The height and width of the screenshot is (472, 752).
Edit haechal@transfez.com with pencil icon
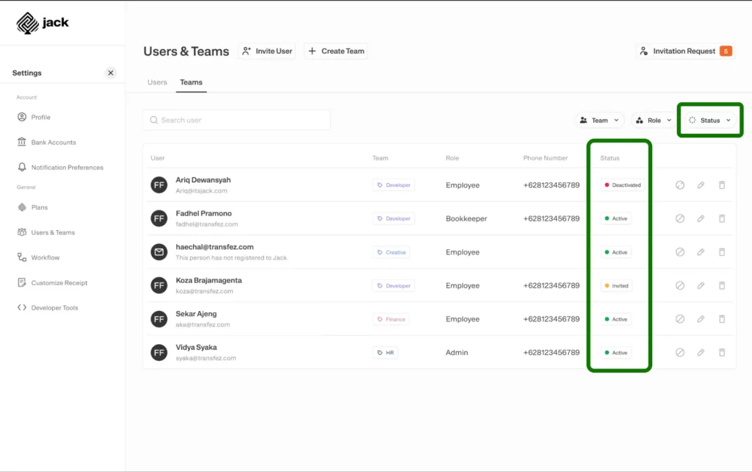coord(701,252)
